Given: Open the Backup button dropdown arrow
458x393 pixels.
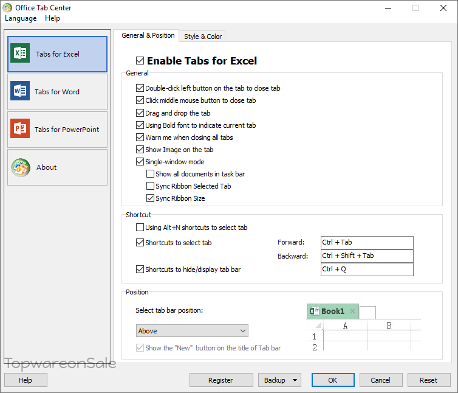Looking at the screenshot, I should click(x=295, y=380).
